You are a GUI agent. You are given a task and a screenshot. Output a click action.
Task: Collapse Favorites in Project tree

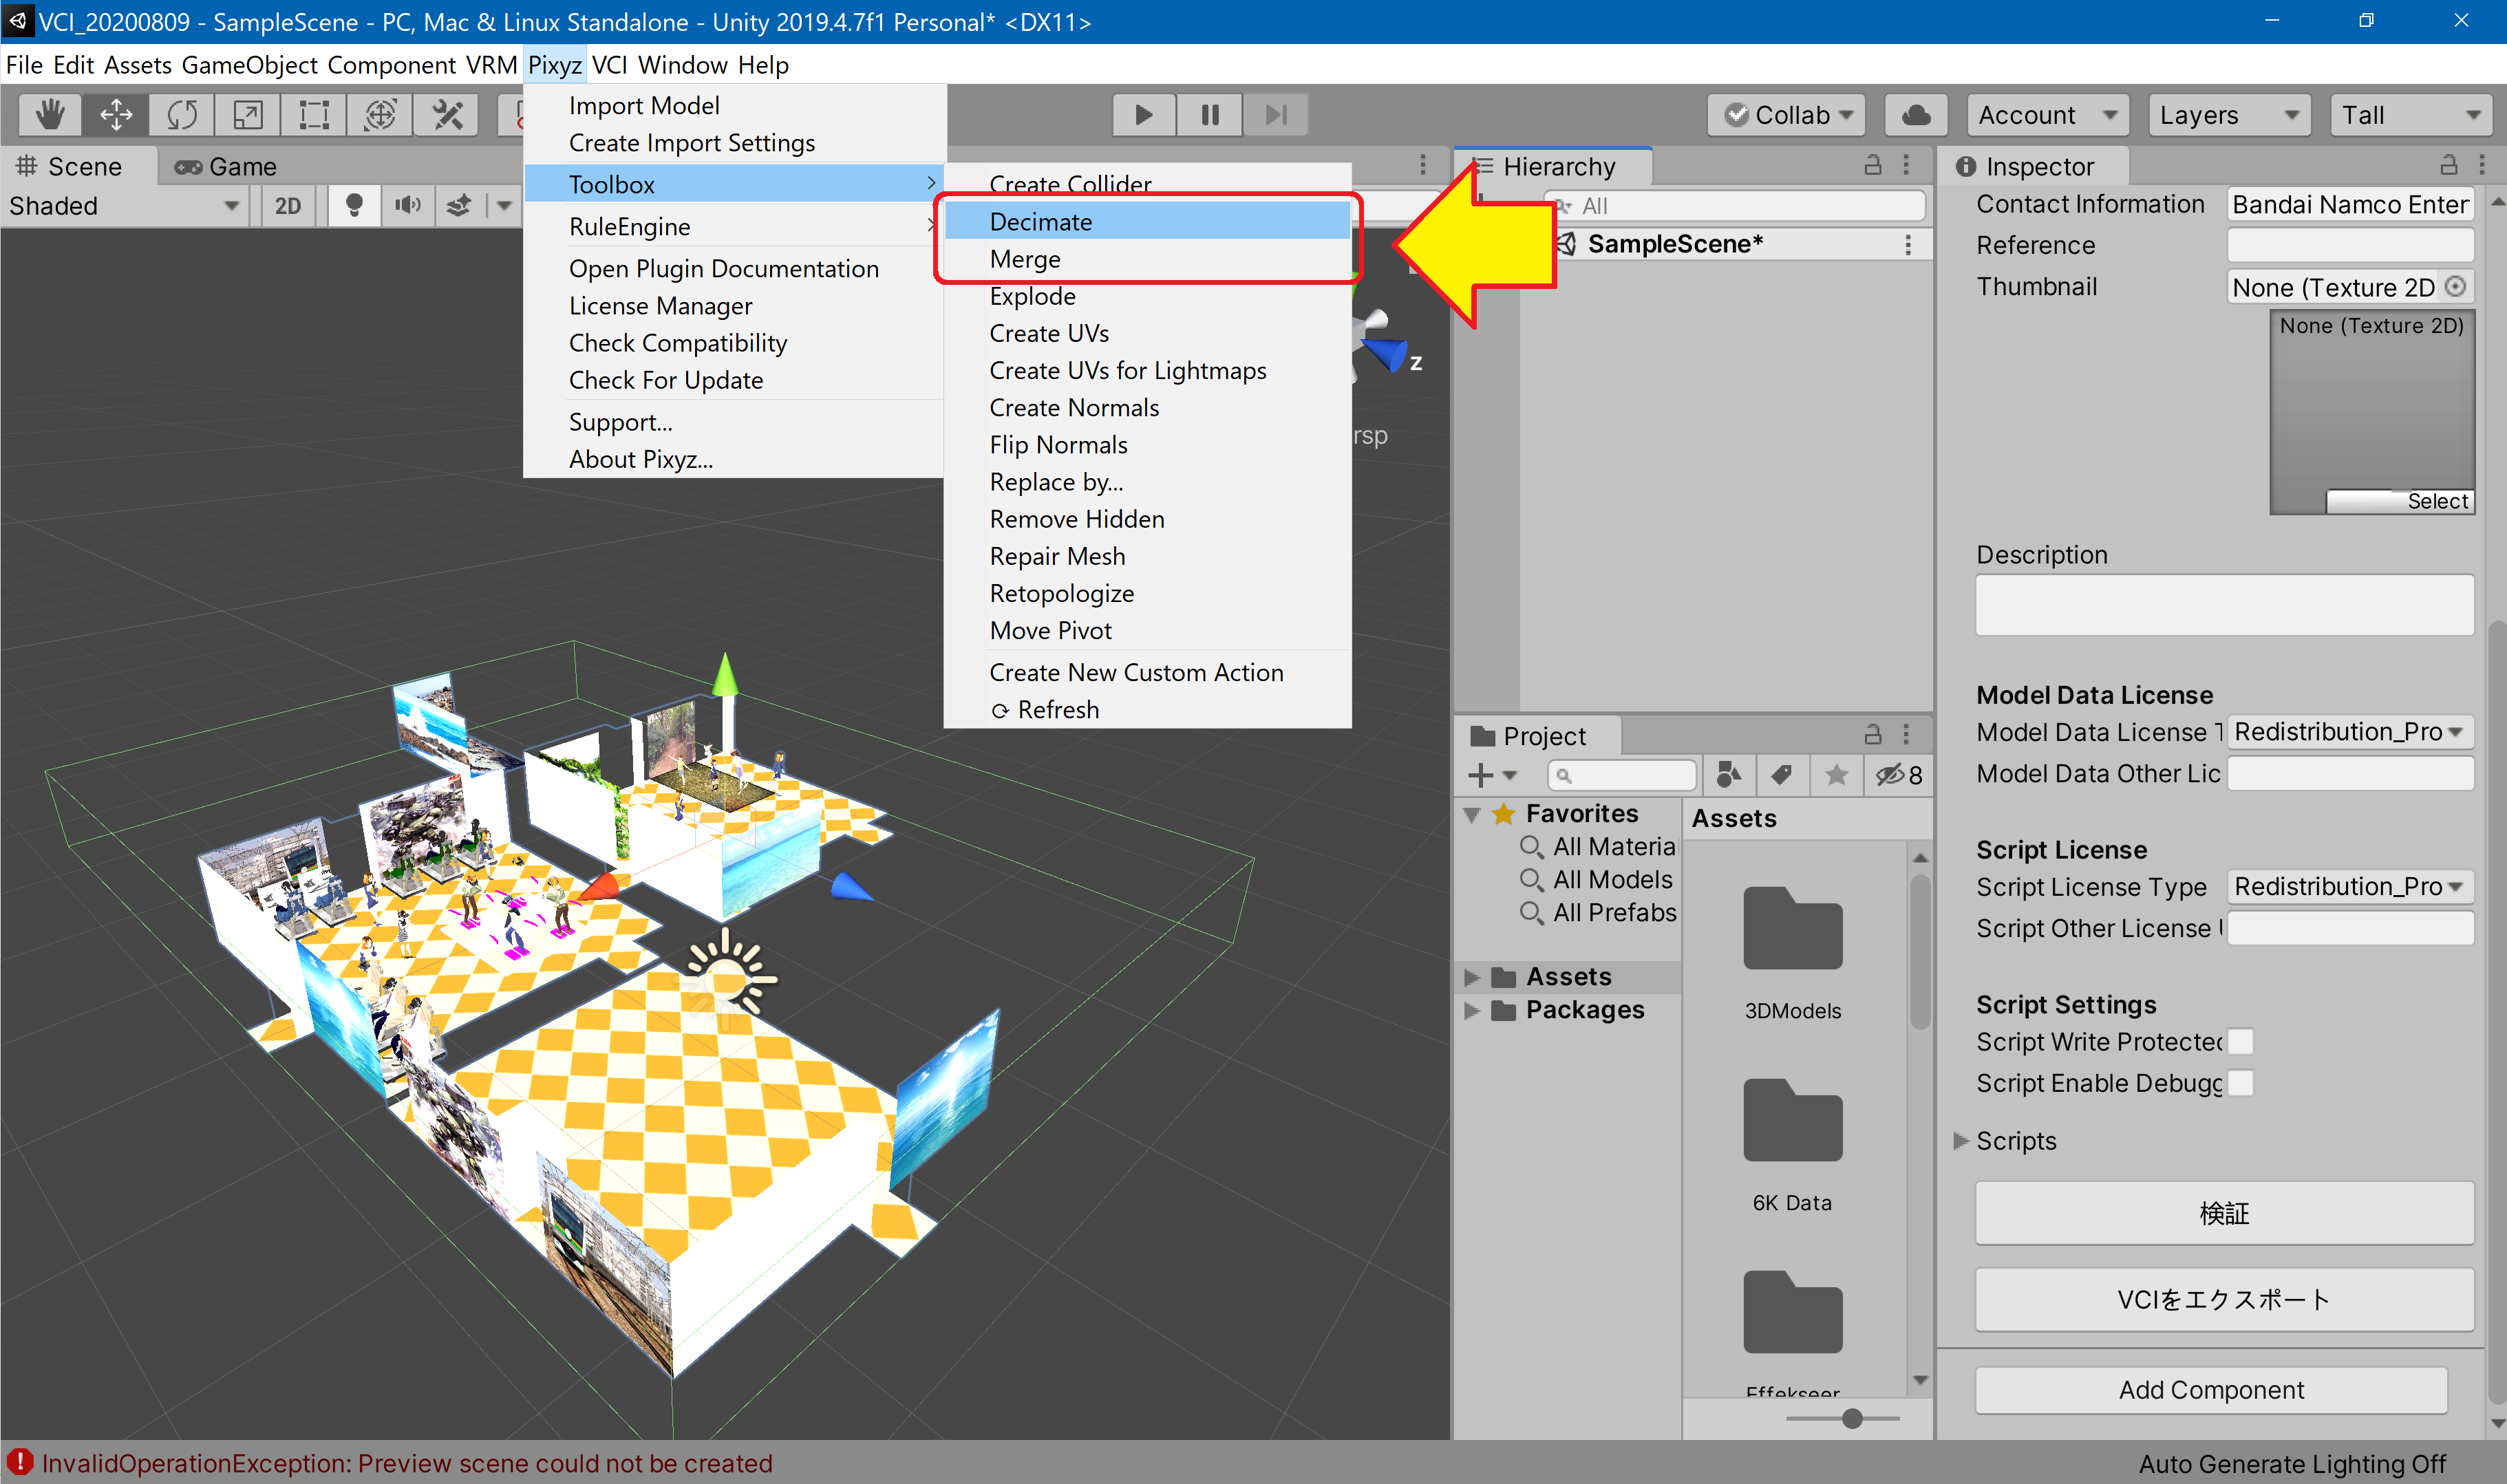(1472, 814)
